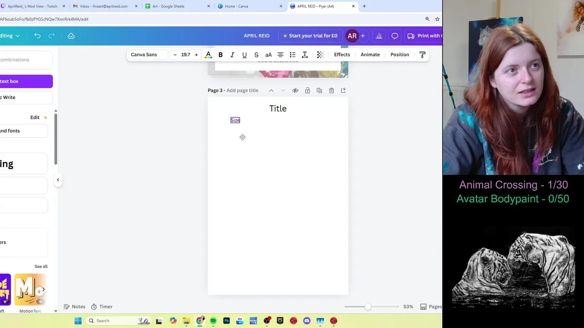Select the Title text on the page
The height and width of the screenshot is (328, 584).
278,108
